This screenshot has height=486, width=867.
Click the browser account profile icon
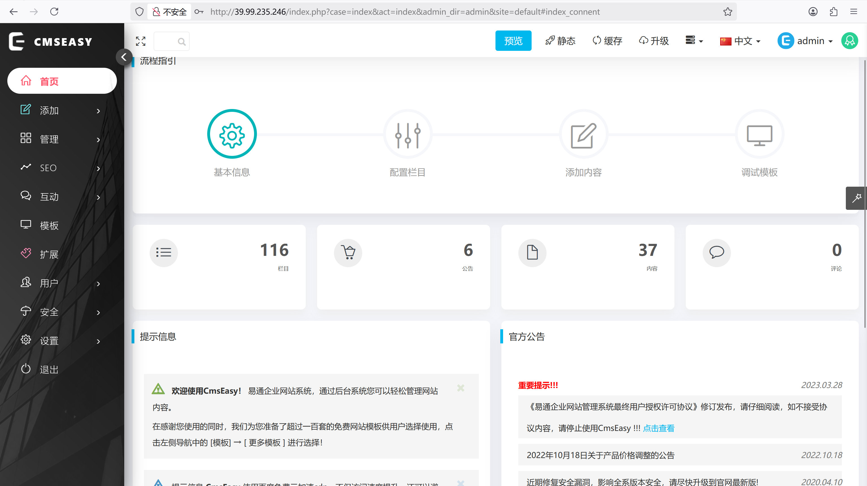point(813,12)
